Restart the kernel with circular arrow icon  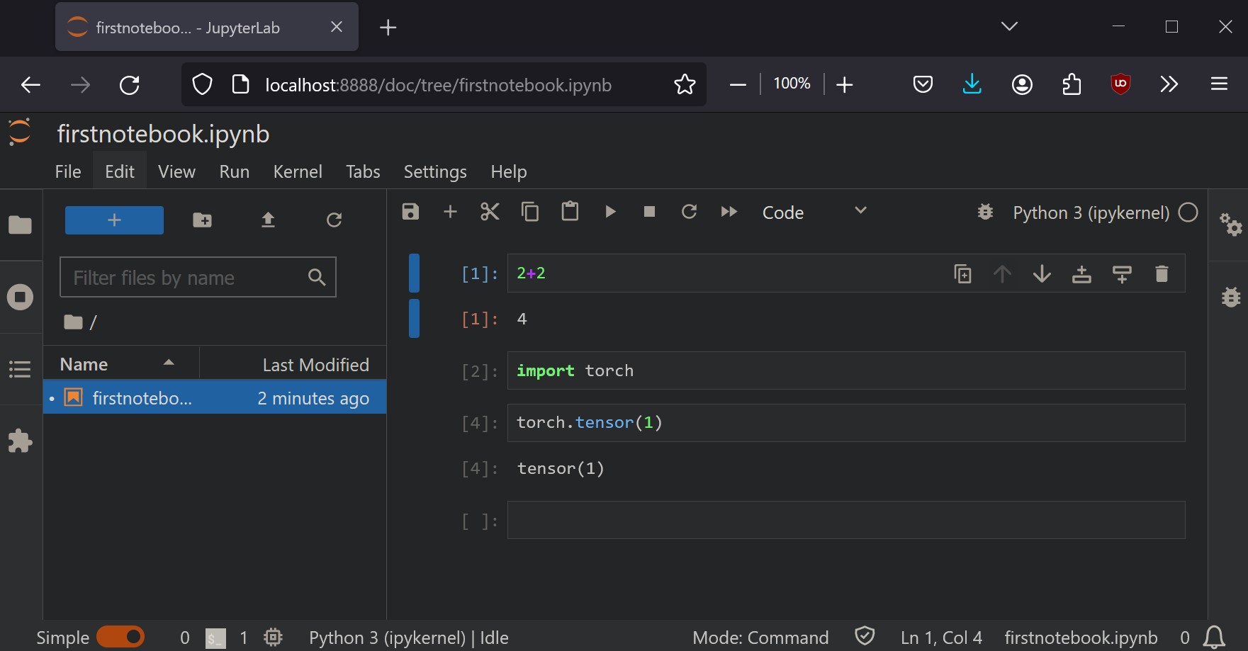point(689,212)
